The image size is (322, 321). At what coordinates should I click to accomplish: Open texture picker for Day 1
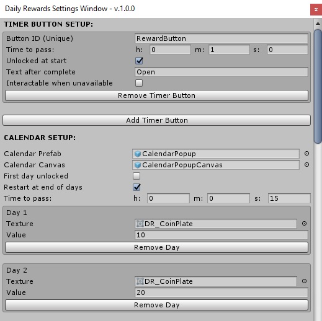pyautogui.click(x=304, y=224)
